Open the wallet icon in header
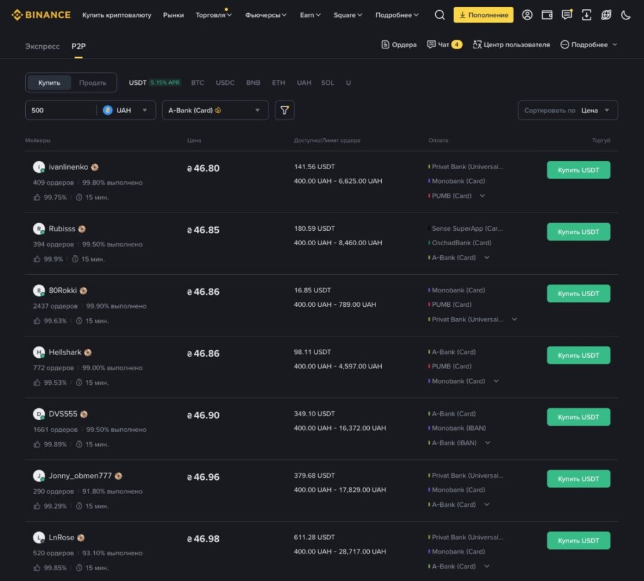This screenshot has height=581, width=644. (x=547, y=15)
